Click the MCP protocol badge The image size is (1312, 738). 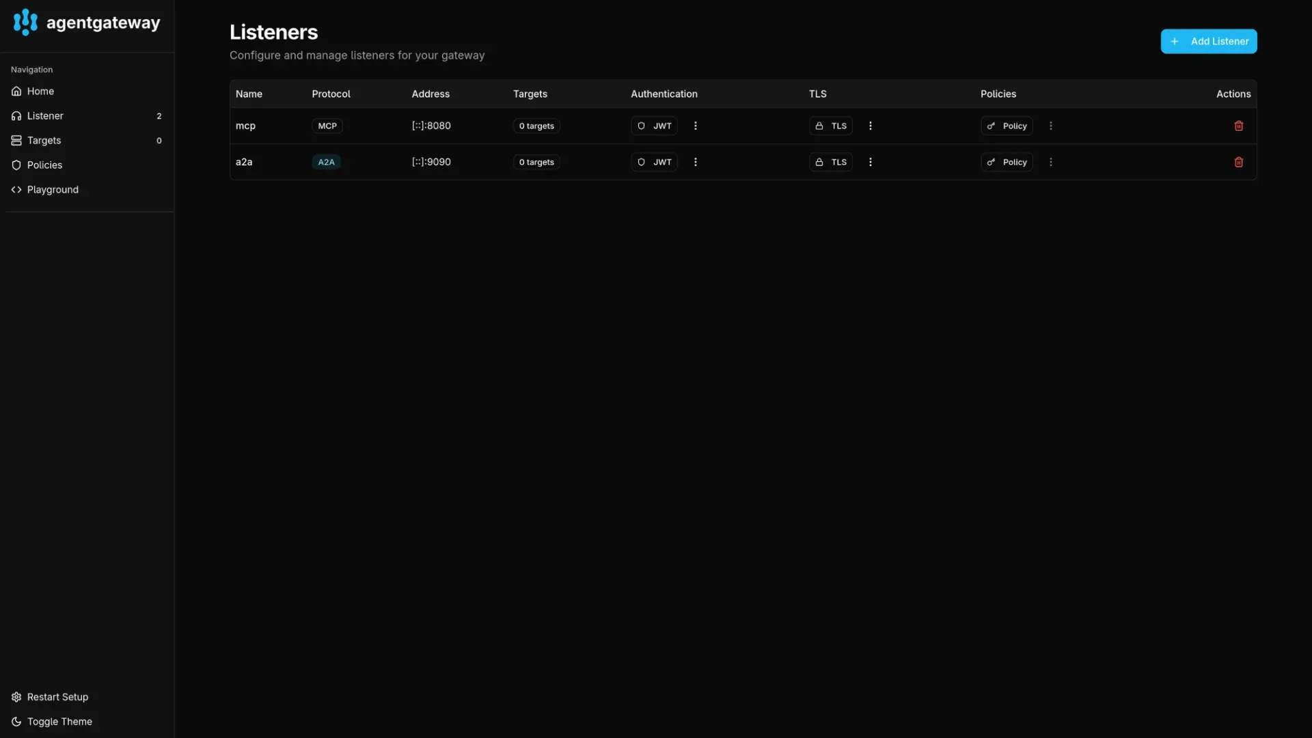pyautogui.click(x=327, y=126)
